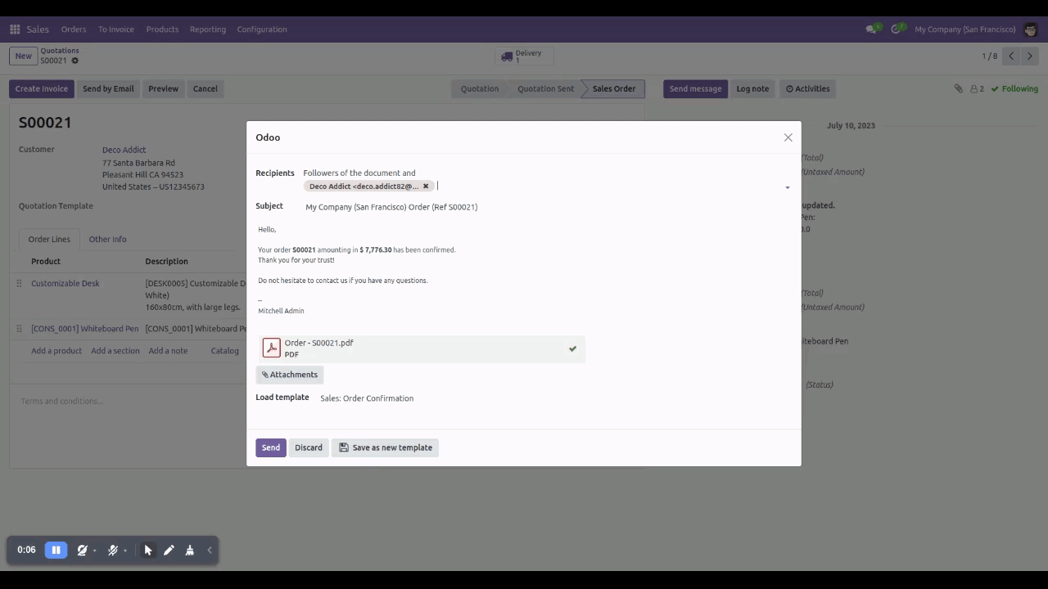Click the Delivery truck smart button

(x=524, y=56)
